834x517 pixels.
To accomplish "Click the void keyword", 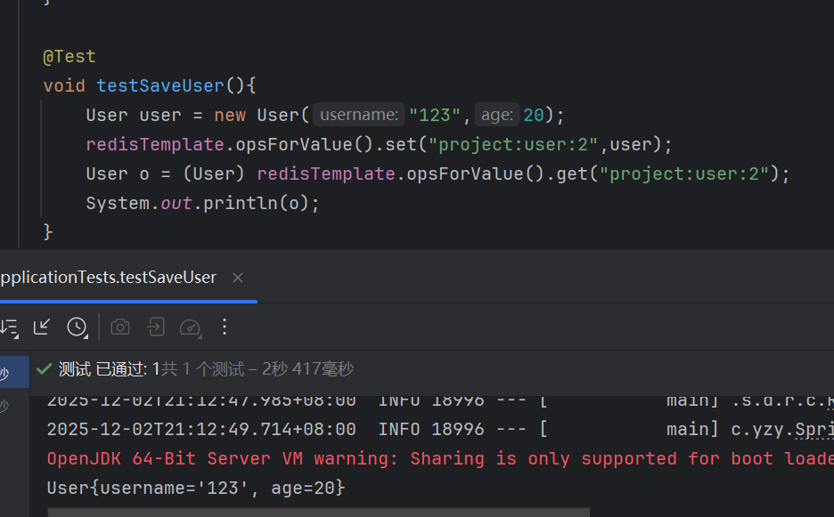I will point(64,85).
